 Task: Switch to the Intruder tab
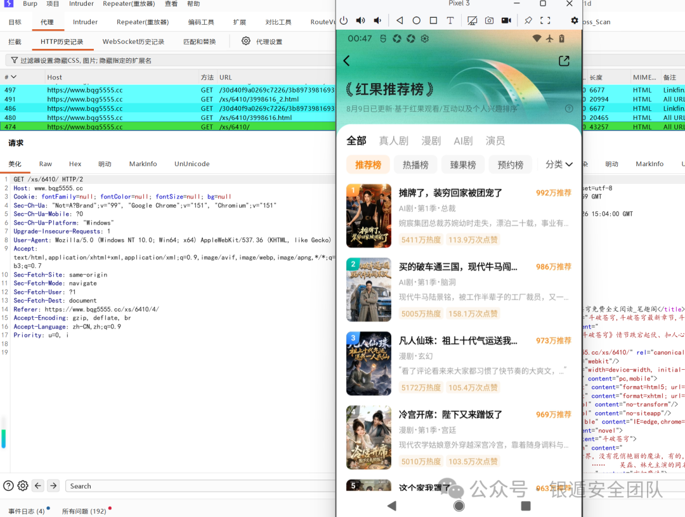coord(85,22)
